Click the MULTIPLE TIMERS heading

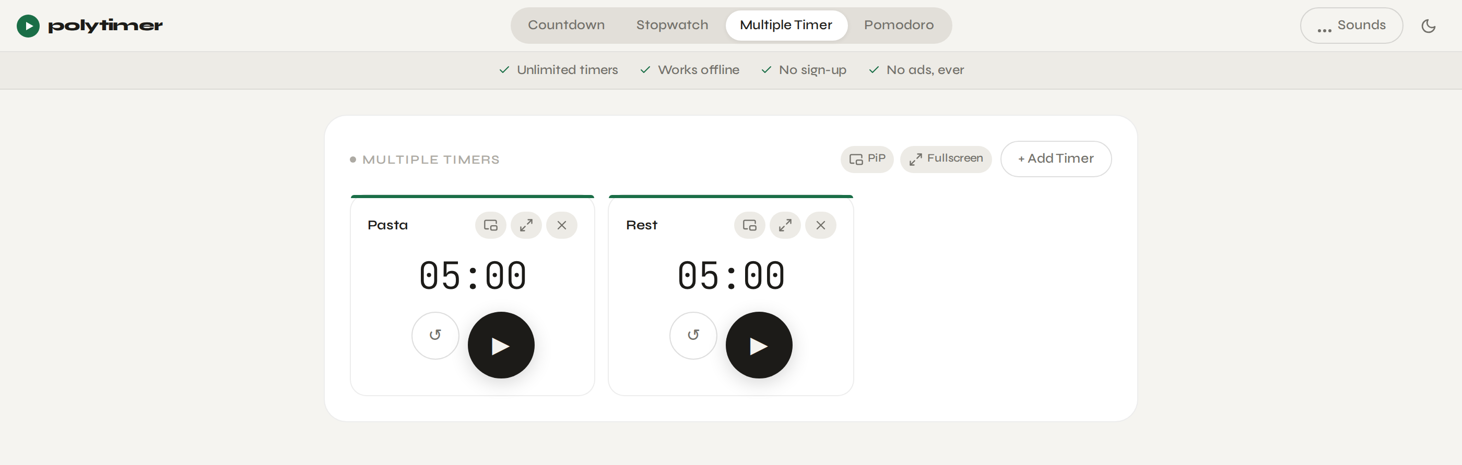click(x=431, y=160)
